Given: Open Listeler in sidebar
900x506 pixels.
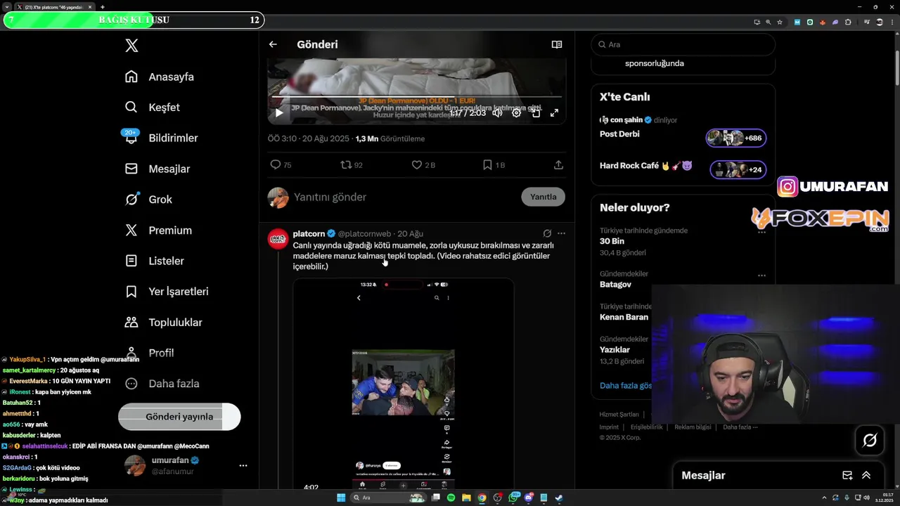Looking at the screenshot, I should click(x=154, y=261).
